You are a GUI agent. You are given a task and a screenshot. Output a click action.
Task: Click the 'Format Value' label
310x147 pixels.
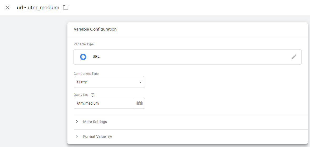pos(94,136)
